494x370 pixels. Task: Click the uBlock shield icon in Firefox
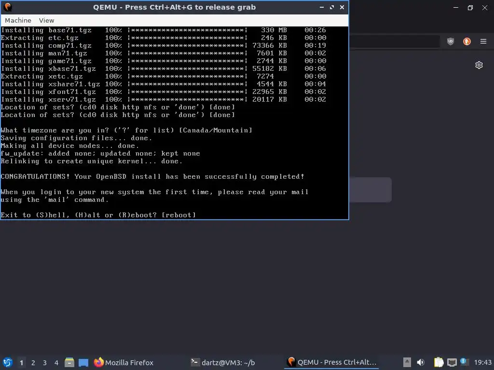[x=451, y=41]
